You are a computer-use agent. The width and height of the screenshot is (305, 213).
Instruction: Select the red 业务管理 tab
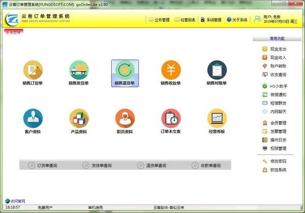(x=13, y=32)
